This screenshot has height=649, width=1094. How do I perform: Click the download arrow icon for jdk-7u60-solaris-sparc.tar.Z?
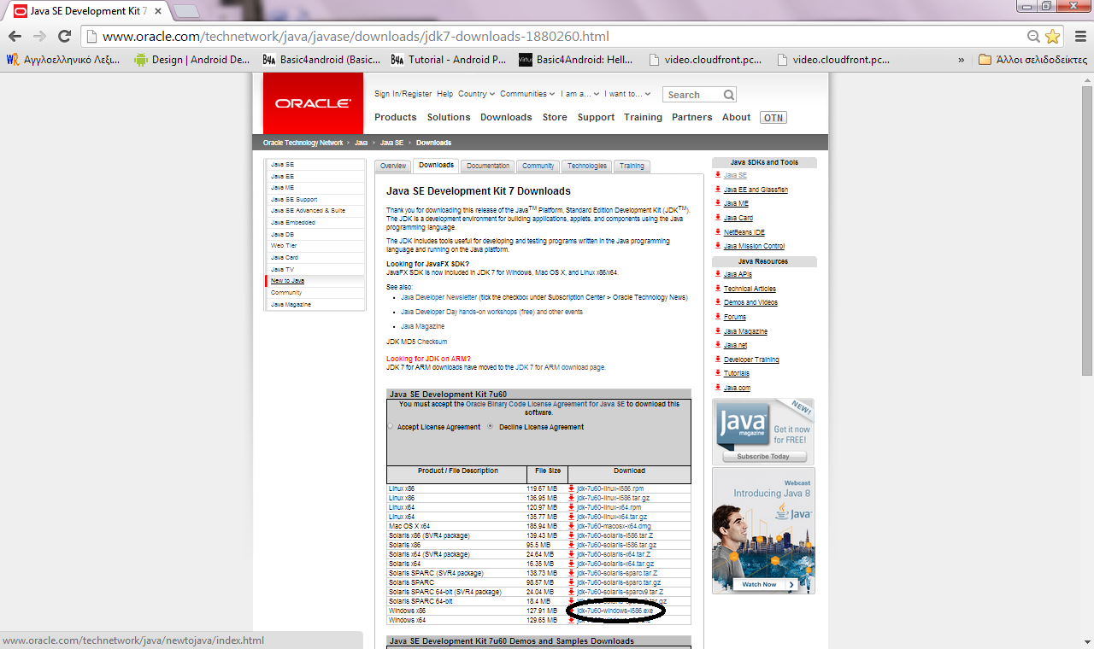pyautogui.click(x=572, y=573)
